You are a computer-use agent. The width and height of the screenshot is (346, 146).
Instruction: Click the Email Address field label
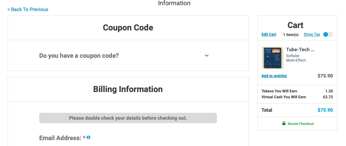60,138
